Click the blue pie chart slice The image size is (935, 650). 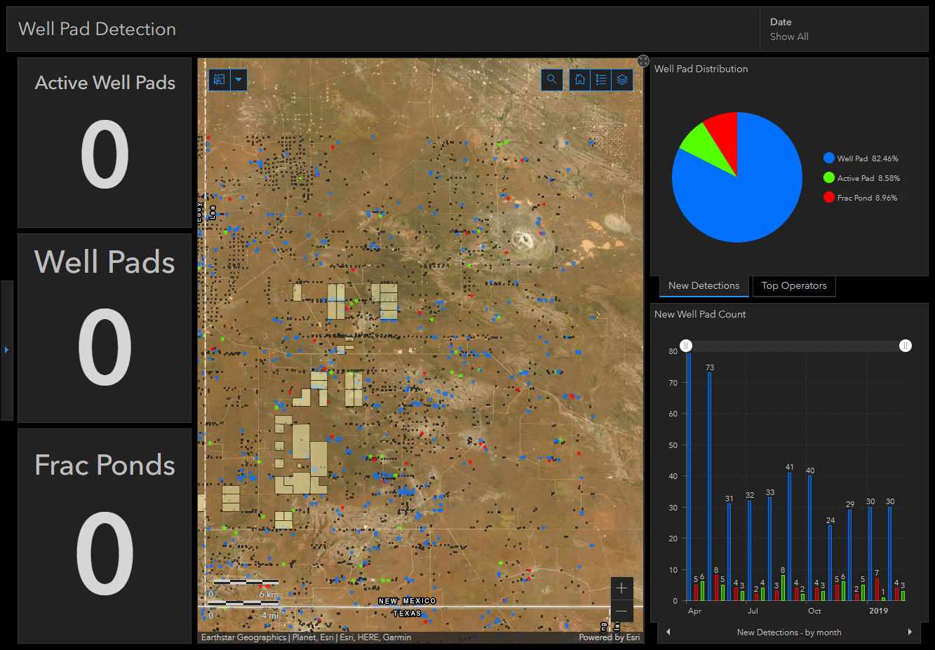click(751, 196)
